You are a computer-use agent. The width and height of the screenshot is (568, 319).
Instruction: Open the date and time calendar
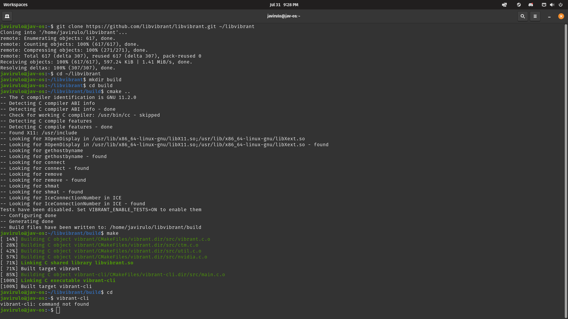284,5
